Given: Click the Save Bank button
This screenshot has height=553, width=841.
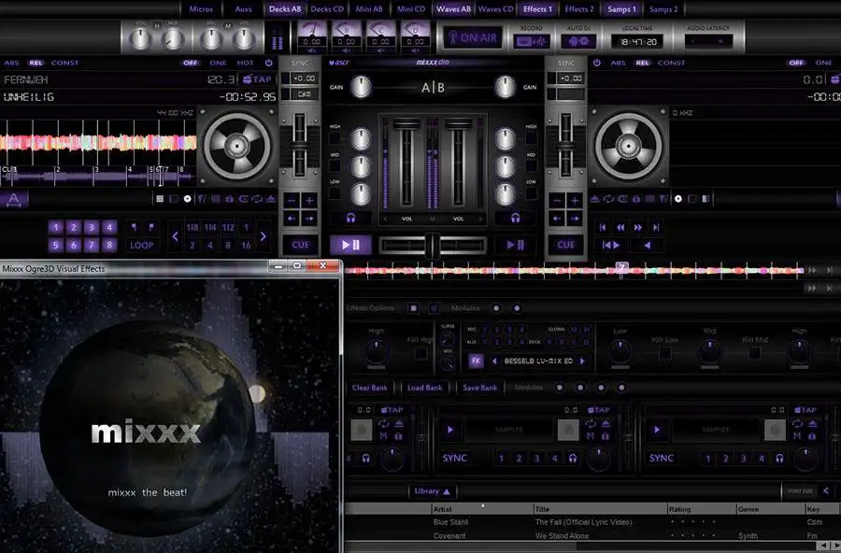Looking at the screenshot, I should point(479,388).
